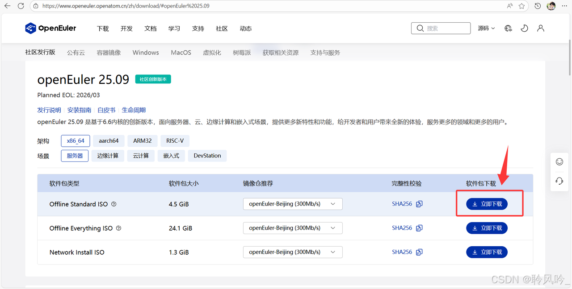Select the ARM32 architecture
This screenshot has height=289, width=572.
coord(142,140)
